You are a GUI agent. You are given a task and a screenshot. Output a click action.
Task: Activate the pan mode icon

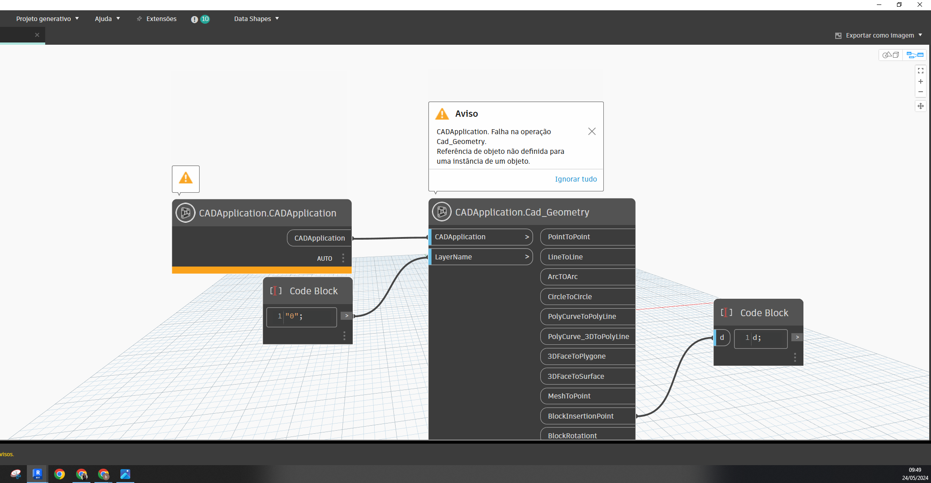coord(920,106)
